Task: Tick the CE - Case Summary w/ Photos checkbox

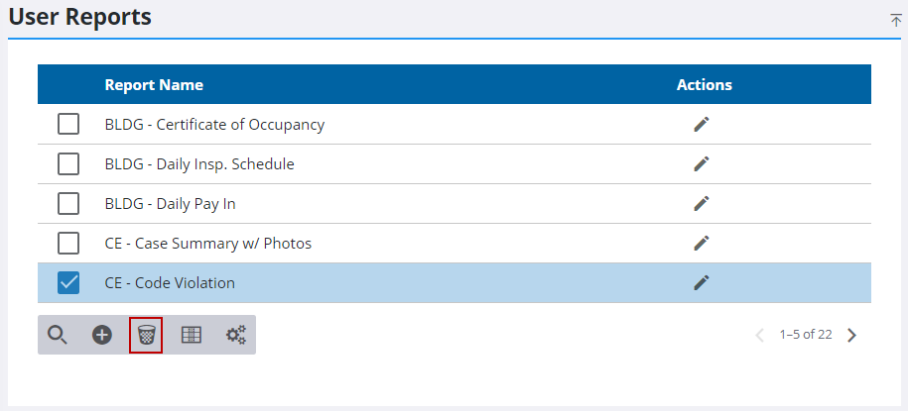Action: pos(68,243)
